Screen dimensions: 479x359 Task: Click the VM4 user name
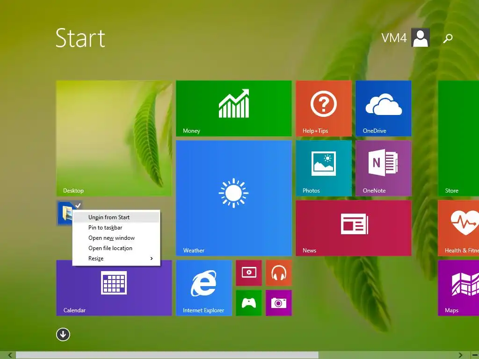394,38
